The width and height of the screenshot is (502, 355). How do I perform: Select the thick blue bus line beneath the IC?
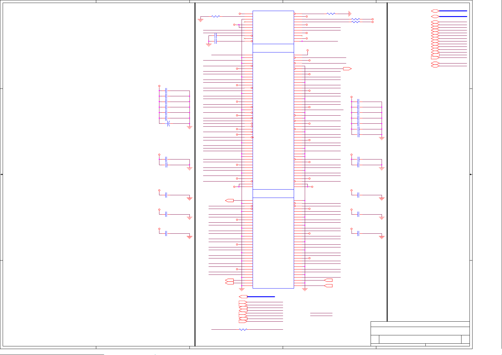click(261, 297)
